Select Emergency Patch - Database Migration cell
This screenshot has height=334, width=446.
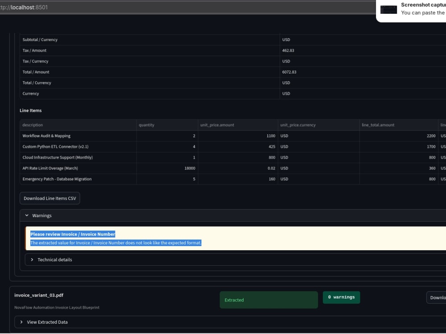(x=78, y=179)
